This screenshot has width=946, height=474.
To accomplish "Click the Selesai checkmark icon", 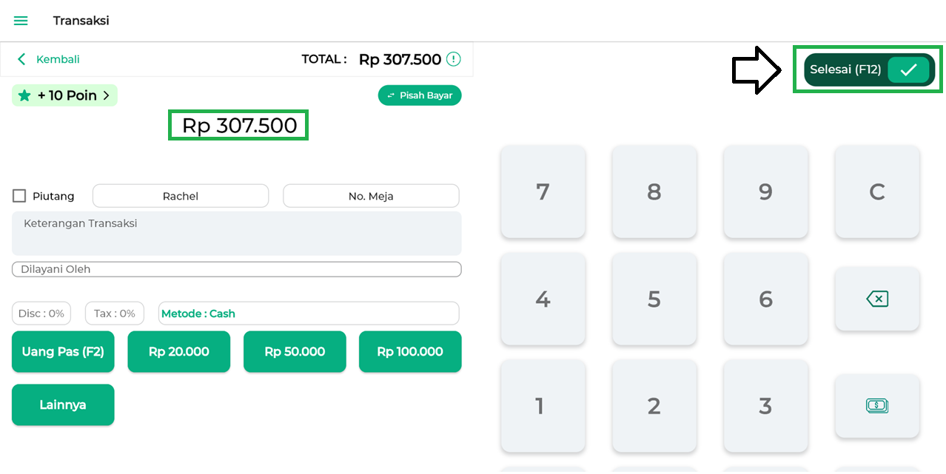I will [x=908, y=70].
